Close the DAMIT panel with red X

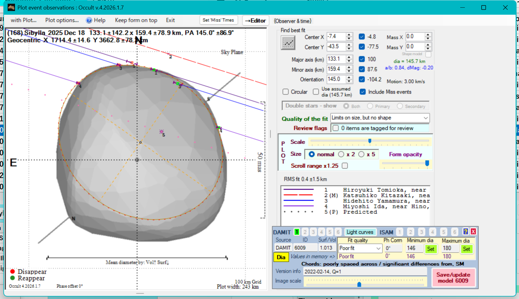click(473, 232)
